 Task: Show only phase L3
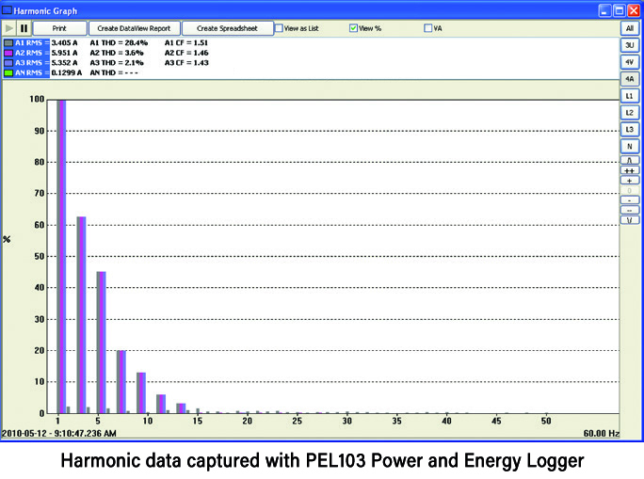coord(630,130)
